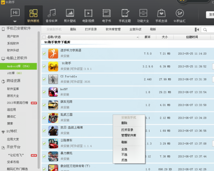Screen dimensions: 214x171
Task: Click the 乱武三国 game icon
Action: coord(53,118)
